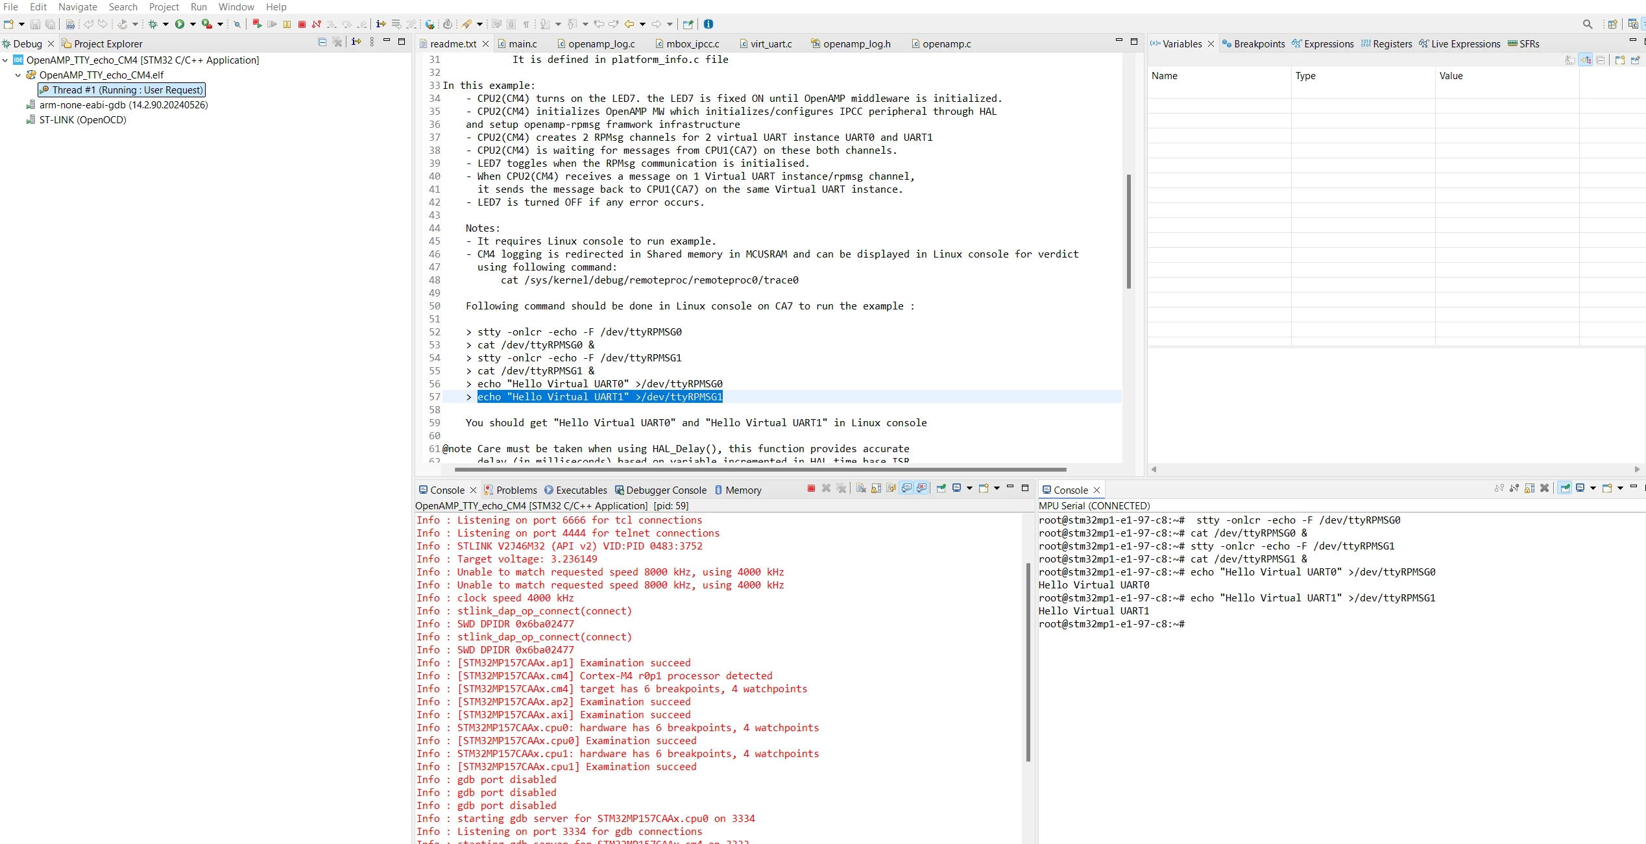1646x844 pixels.
Task: Click the Terminate red square in main toolbar
Action: (302, 24)
